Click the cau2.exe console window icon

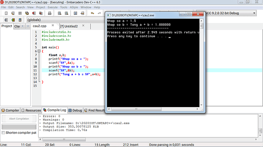tap(109, 15)
